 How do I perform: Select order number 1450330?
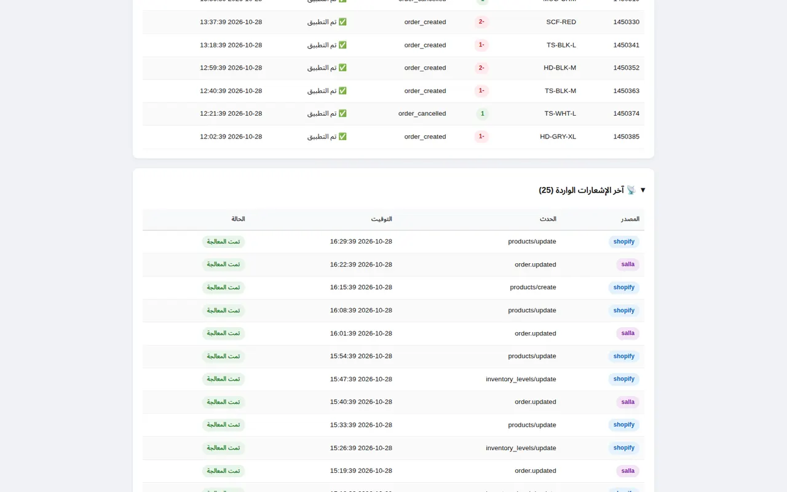(x=626, y=22)
